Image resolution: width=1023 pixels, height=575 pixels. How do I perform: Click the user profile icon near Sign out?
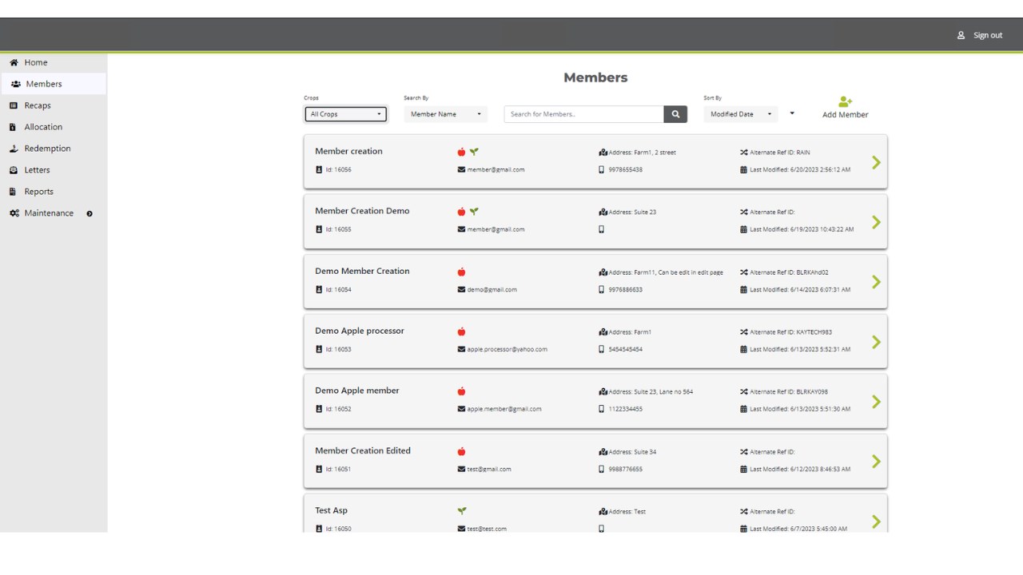click(961, 35)
